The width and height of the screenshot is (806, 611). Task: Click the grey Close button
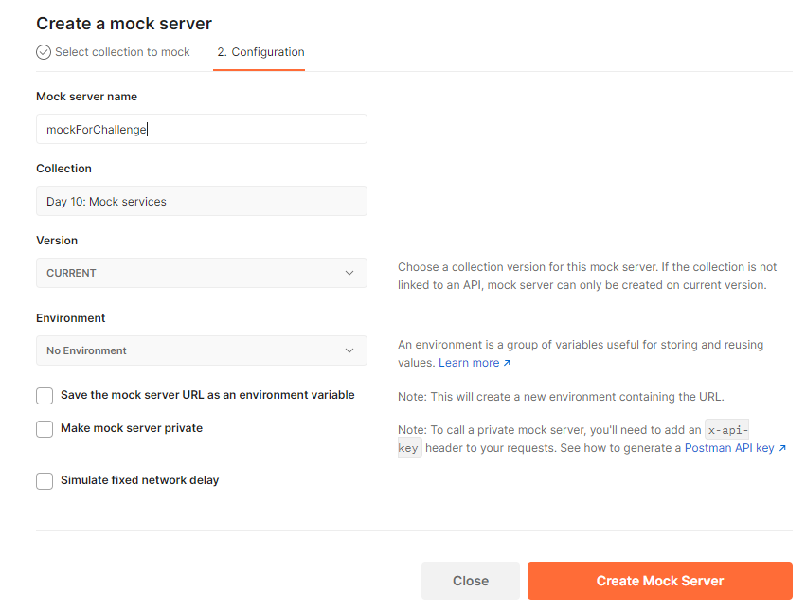tap(470, 581)
